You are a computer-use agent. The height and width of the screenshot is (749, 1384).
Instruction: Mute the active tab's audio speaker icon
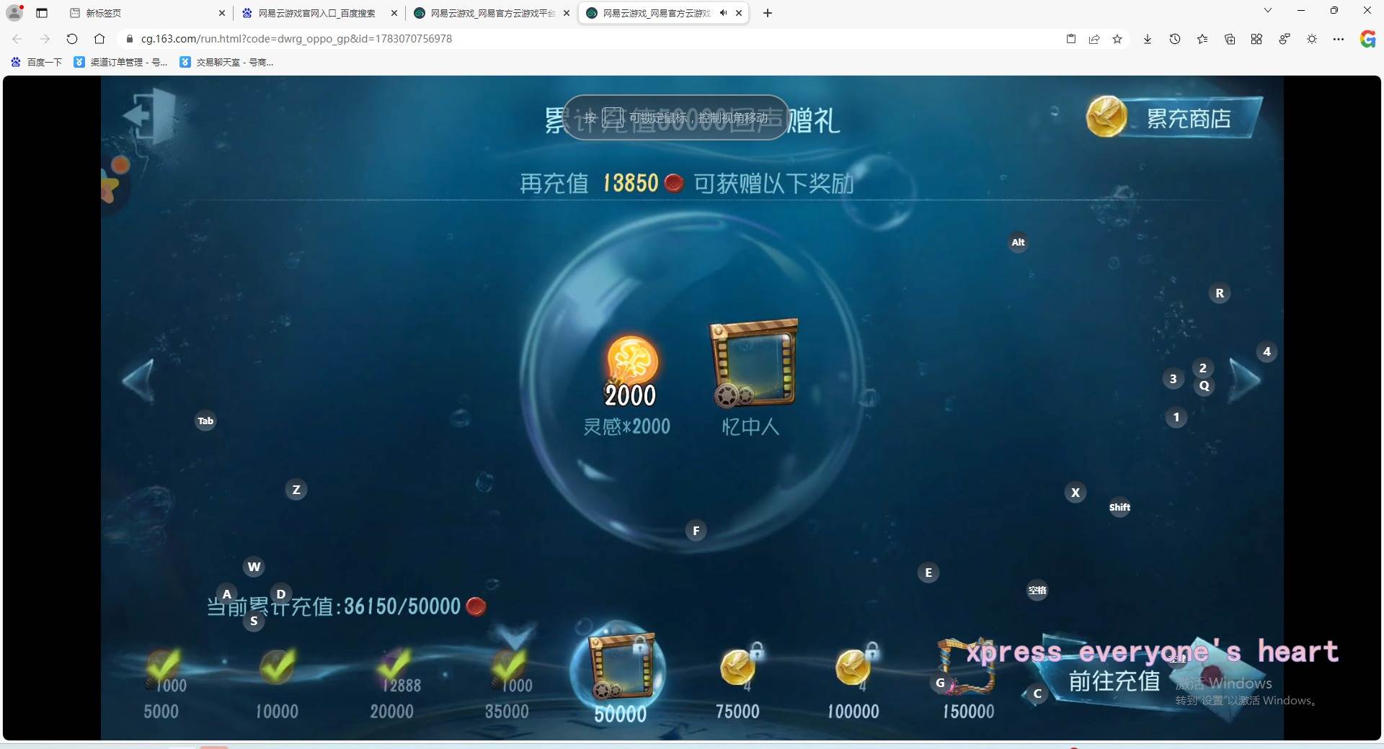pos(723,13)
